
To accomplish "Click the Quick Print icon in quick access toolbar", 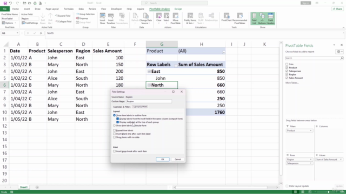I will point(35,3).
